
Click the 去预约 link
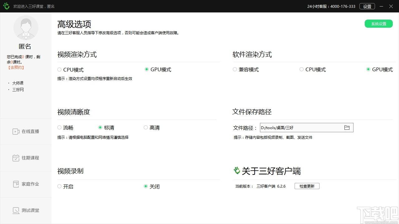pos(16,68)
